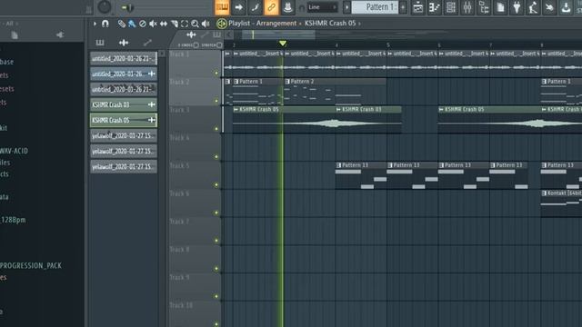Open the playlist options menu arrow
582x327 pixels.
click(x=95, y=24)
